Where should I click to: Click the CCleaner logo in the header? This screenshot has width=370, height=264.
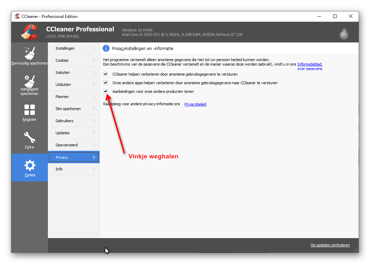(30, 32)
